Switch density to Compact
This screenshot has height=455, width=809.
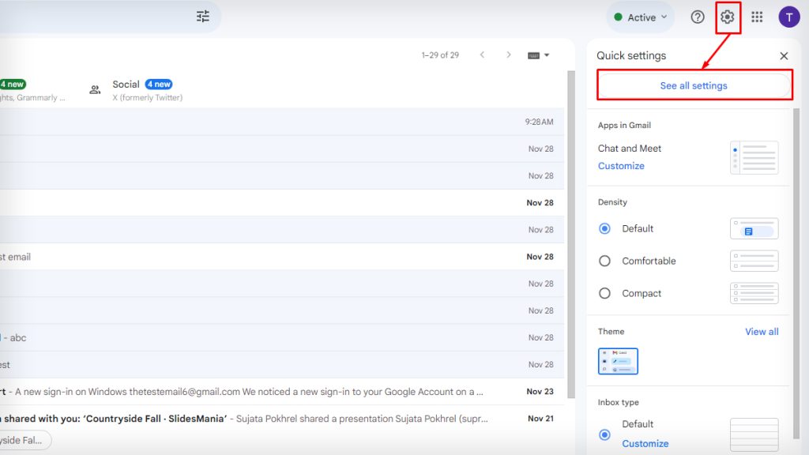point(604,293)
